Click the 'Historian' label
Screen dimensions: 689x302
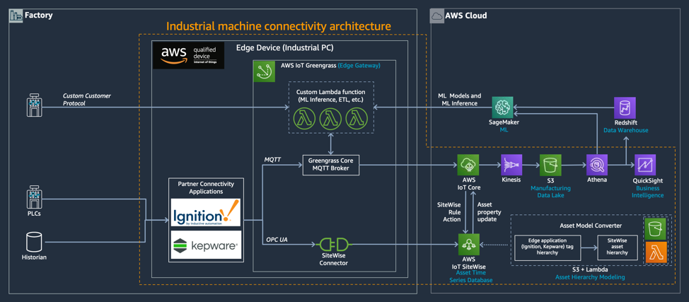click(x=34, y=257)
